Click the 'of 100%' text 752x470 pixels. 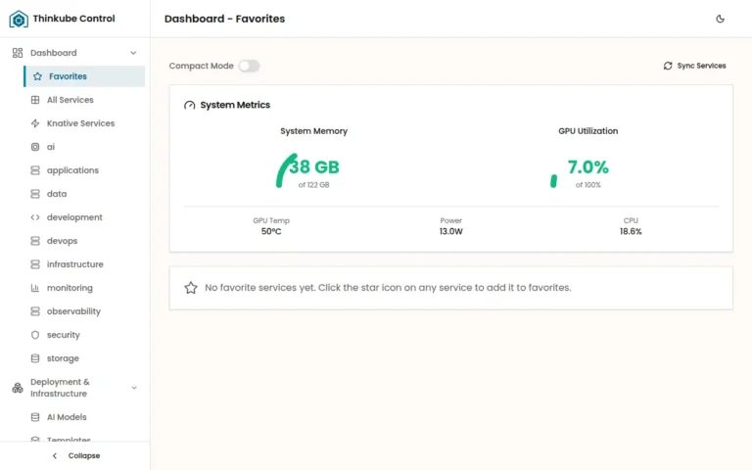587,185
